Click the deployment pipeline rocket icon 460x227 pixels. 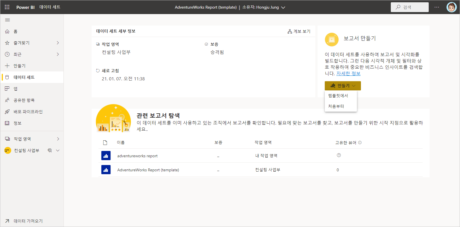[x=7, y=112]
